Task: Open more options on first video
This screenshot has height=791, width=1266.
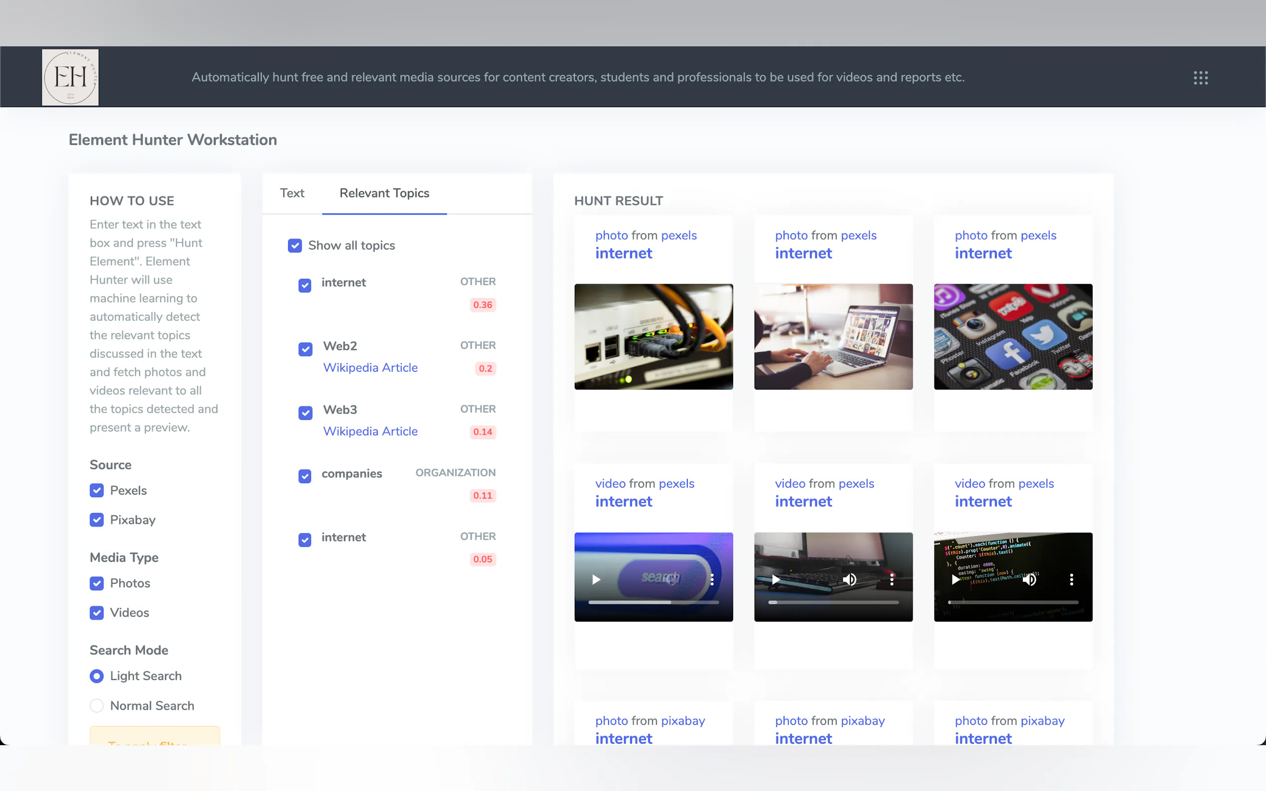Action: tap(712, 579)
